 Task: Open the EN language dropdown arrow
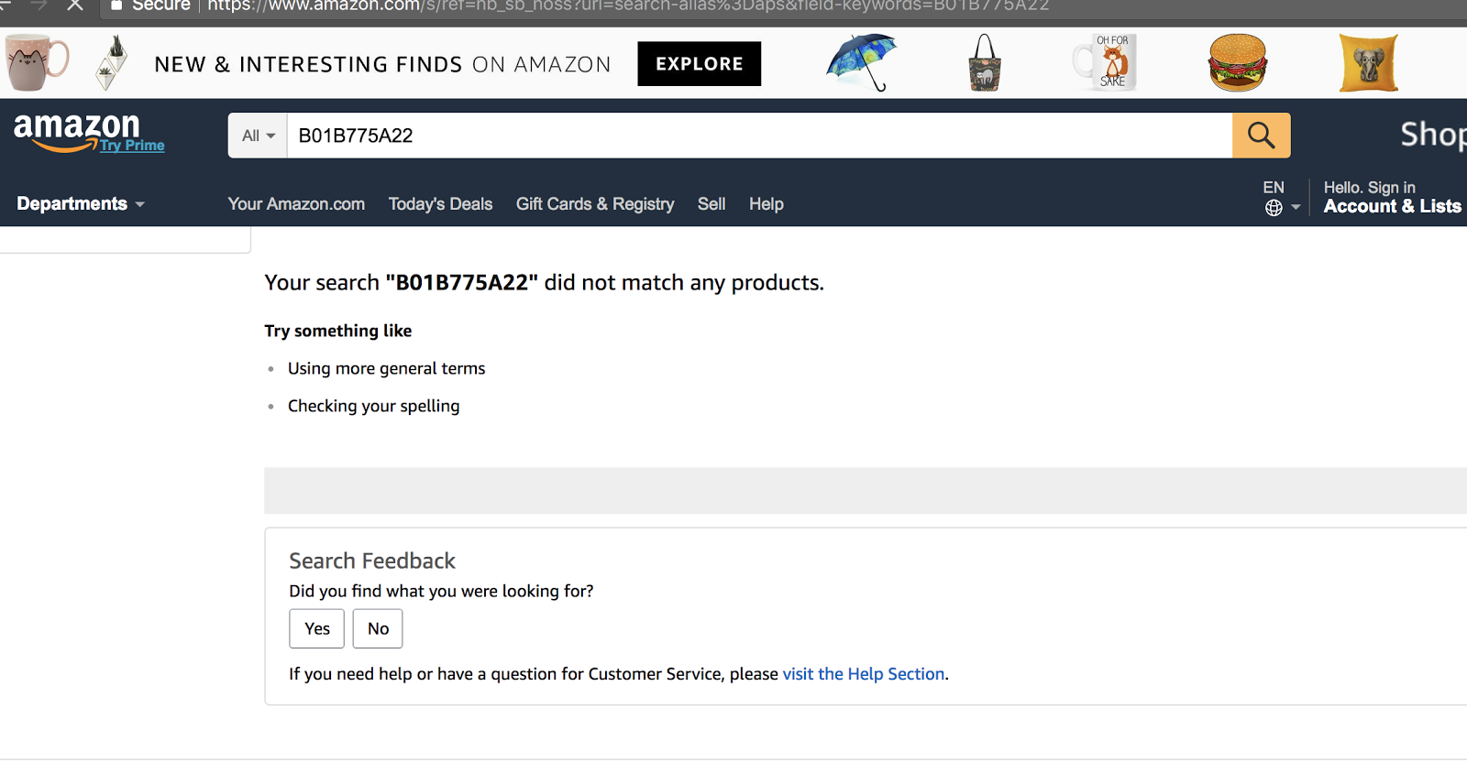point(1296,207)
